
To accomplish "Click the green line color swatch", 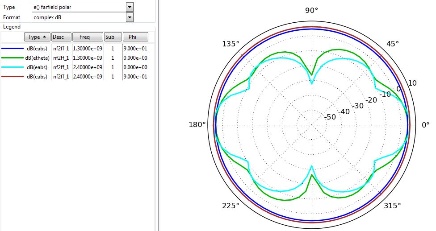I will [12, 58].
